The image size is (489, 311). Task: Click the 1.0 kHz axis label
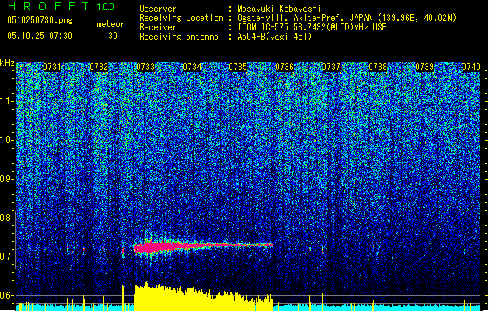pos(6,140)
